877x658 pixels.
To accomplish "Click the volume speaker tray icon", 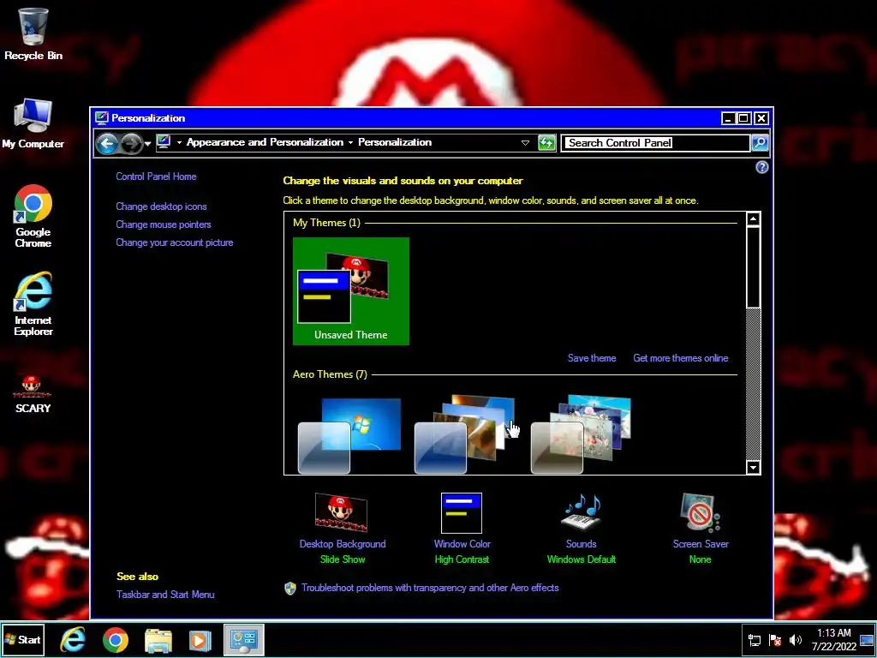I will [795, 640].
